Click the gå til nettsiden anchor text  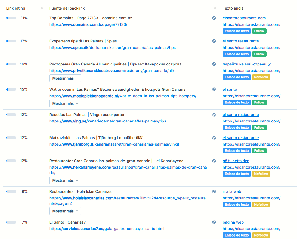pyautogui.click(x=236, y=161)
